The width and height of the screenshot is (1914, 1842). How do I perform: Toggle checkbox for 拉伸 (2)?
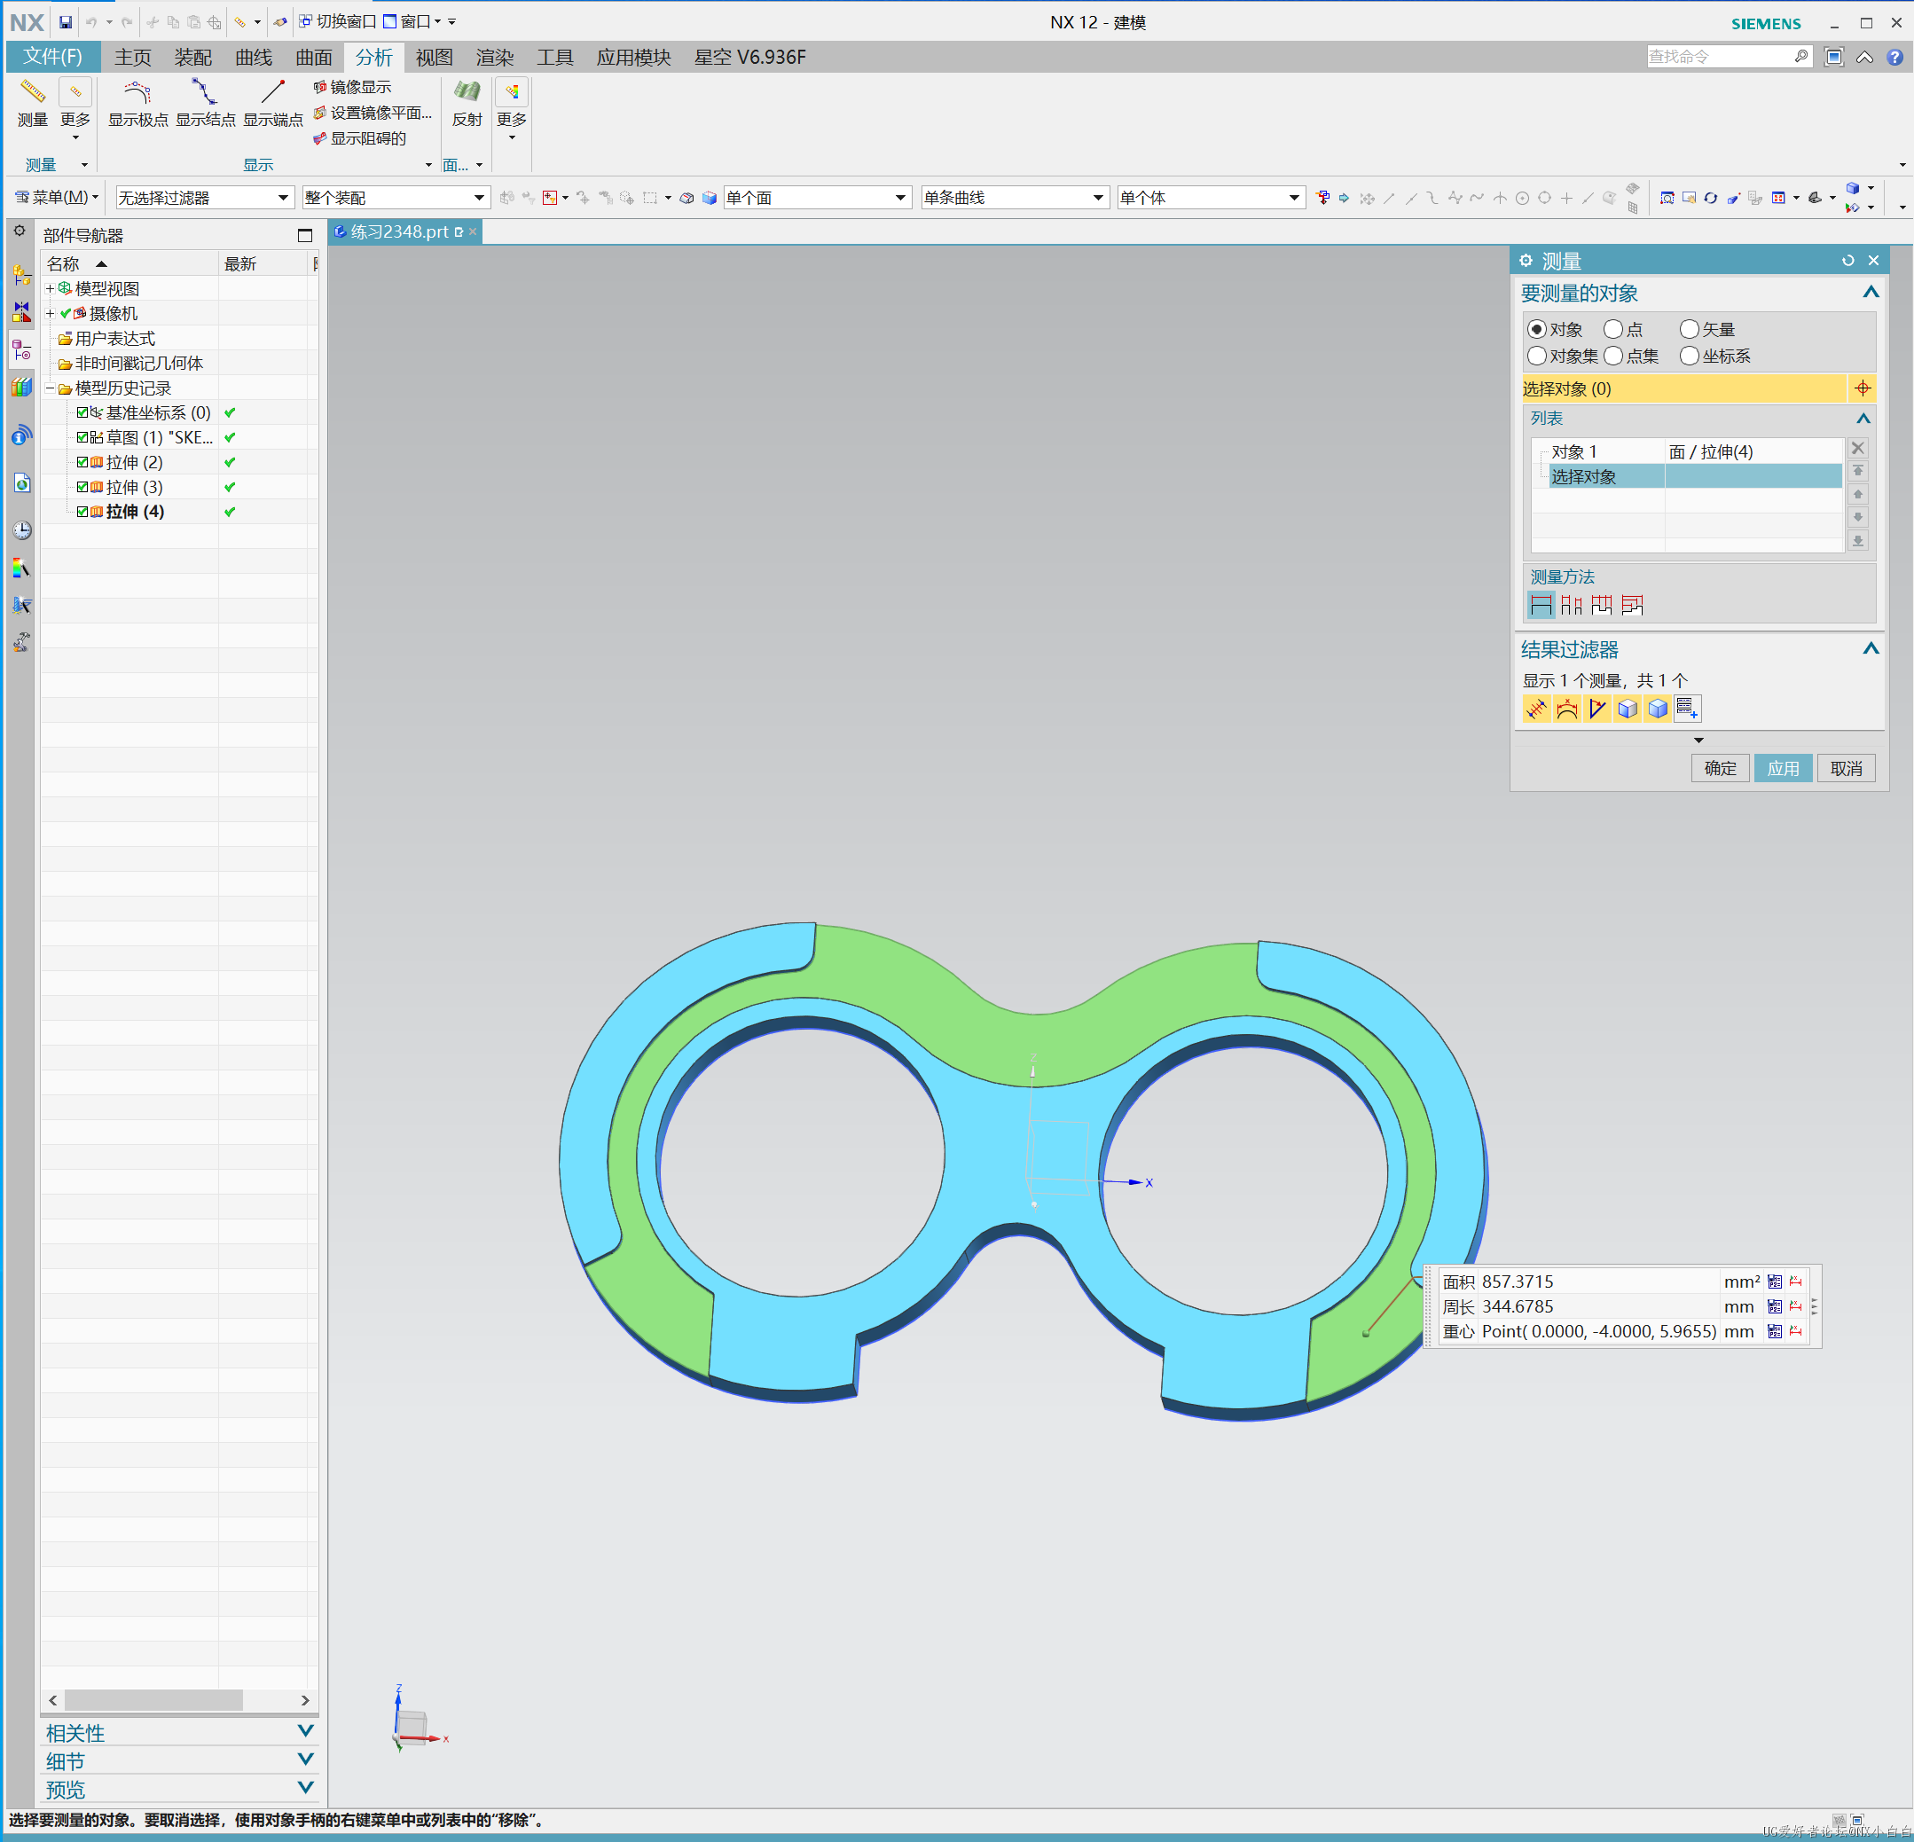pyautogui.click(x=82, y=462)
